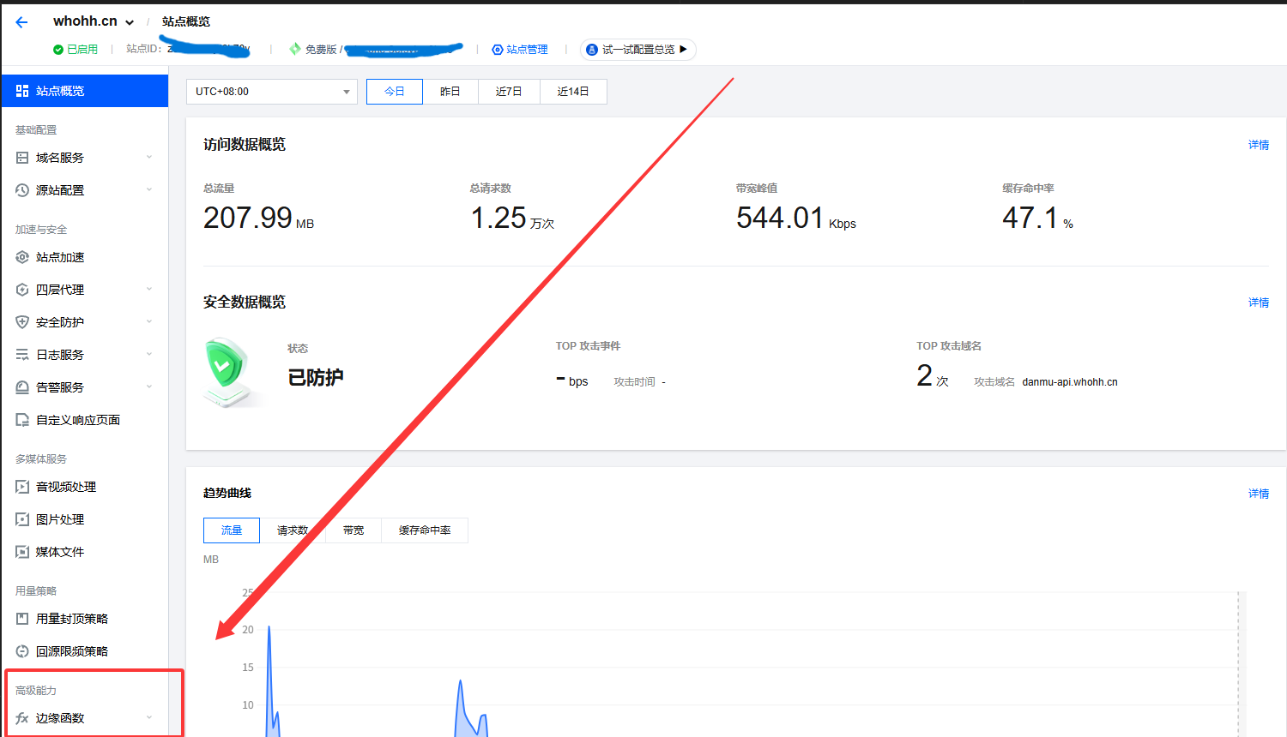Image resolution: width=1287 pixels, height=737 pixels.
Task: Open the 站点概览 sidebar menu item
Action: tap(85, 91)
